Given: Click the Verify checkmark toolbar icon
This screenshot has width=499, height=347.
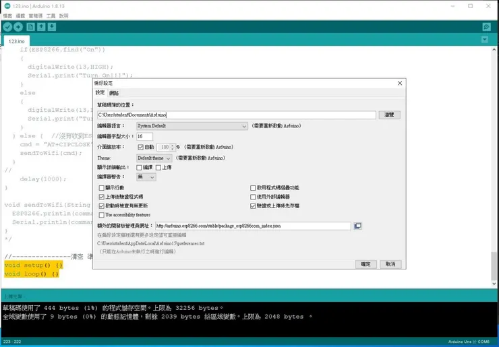Looking at the screenshot, I should point(7,27).
